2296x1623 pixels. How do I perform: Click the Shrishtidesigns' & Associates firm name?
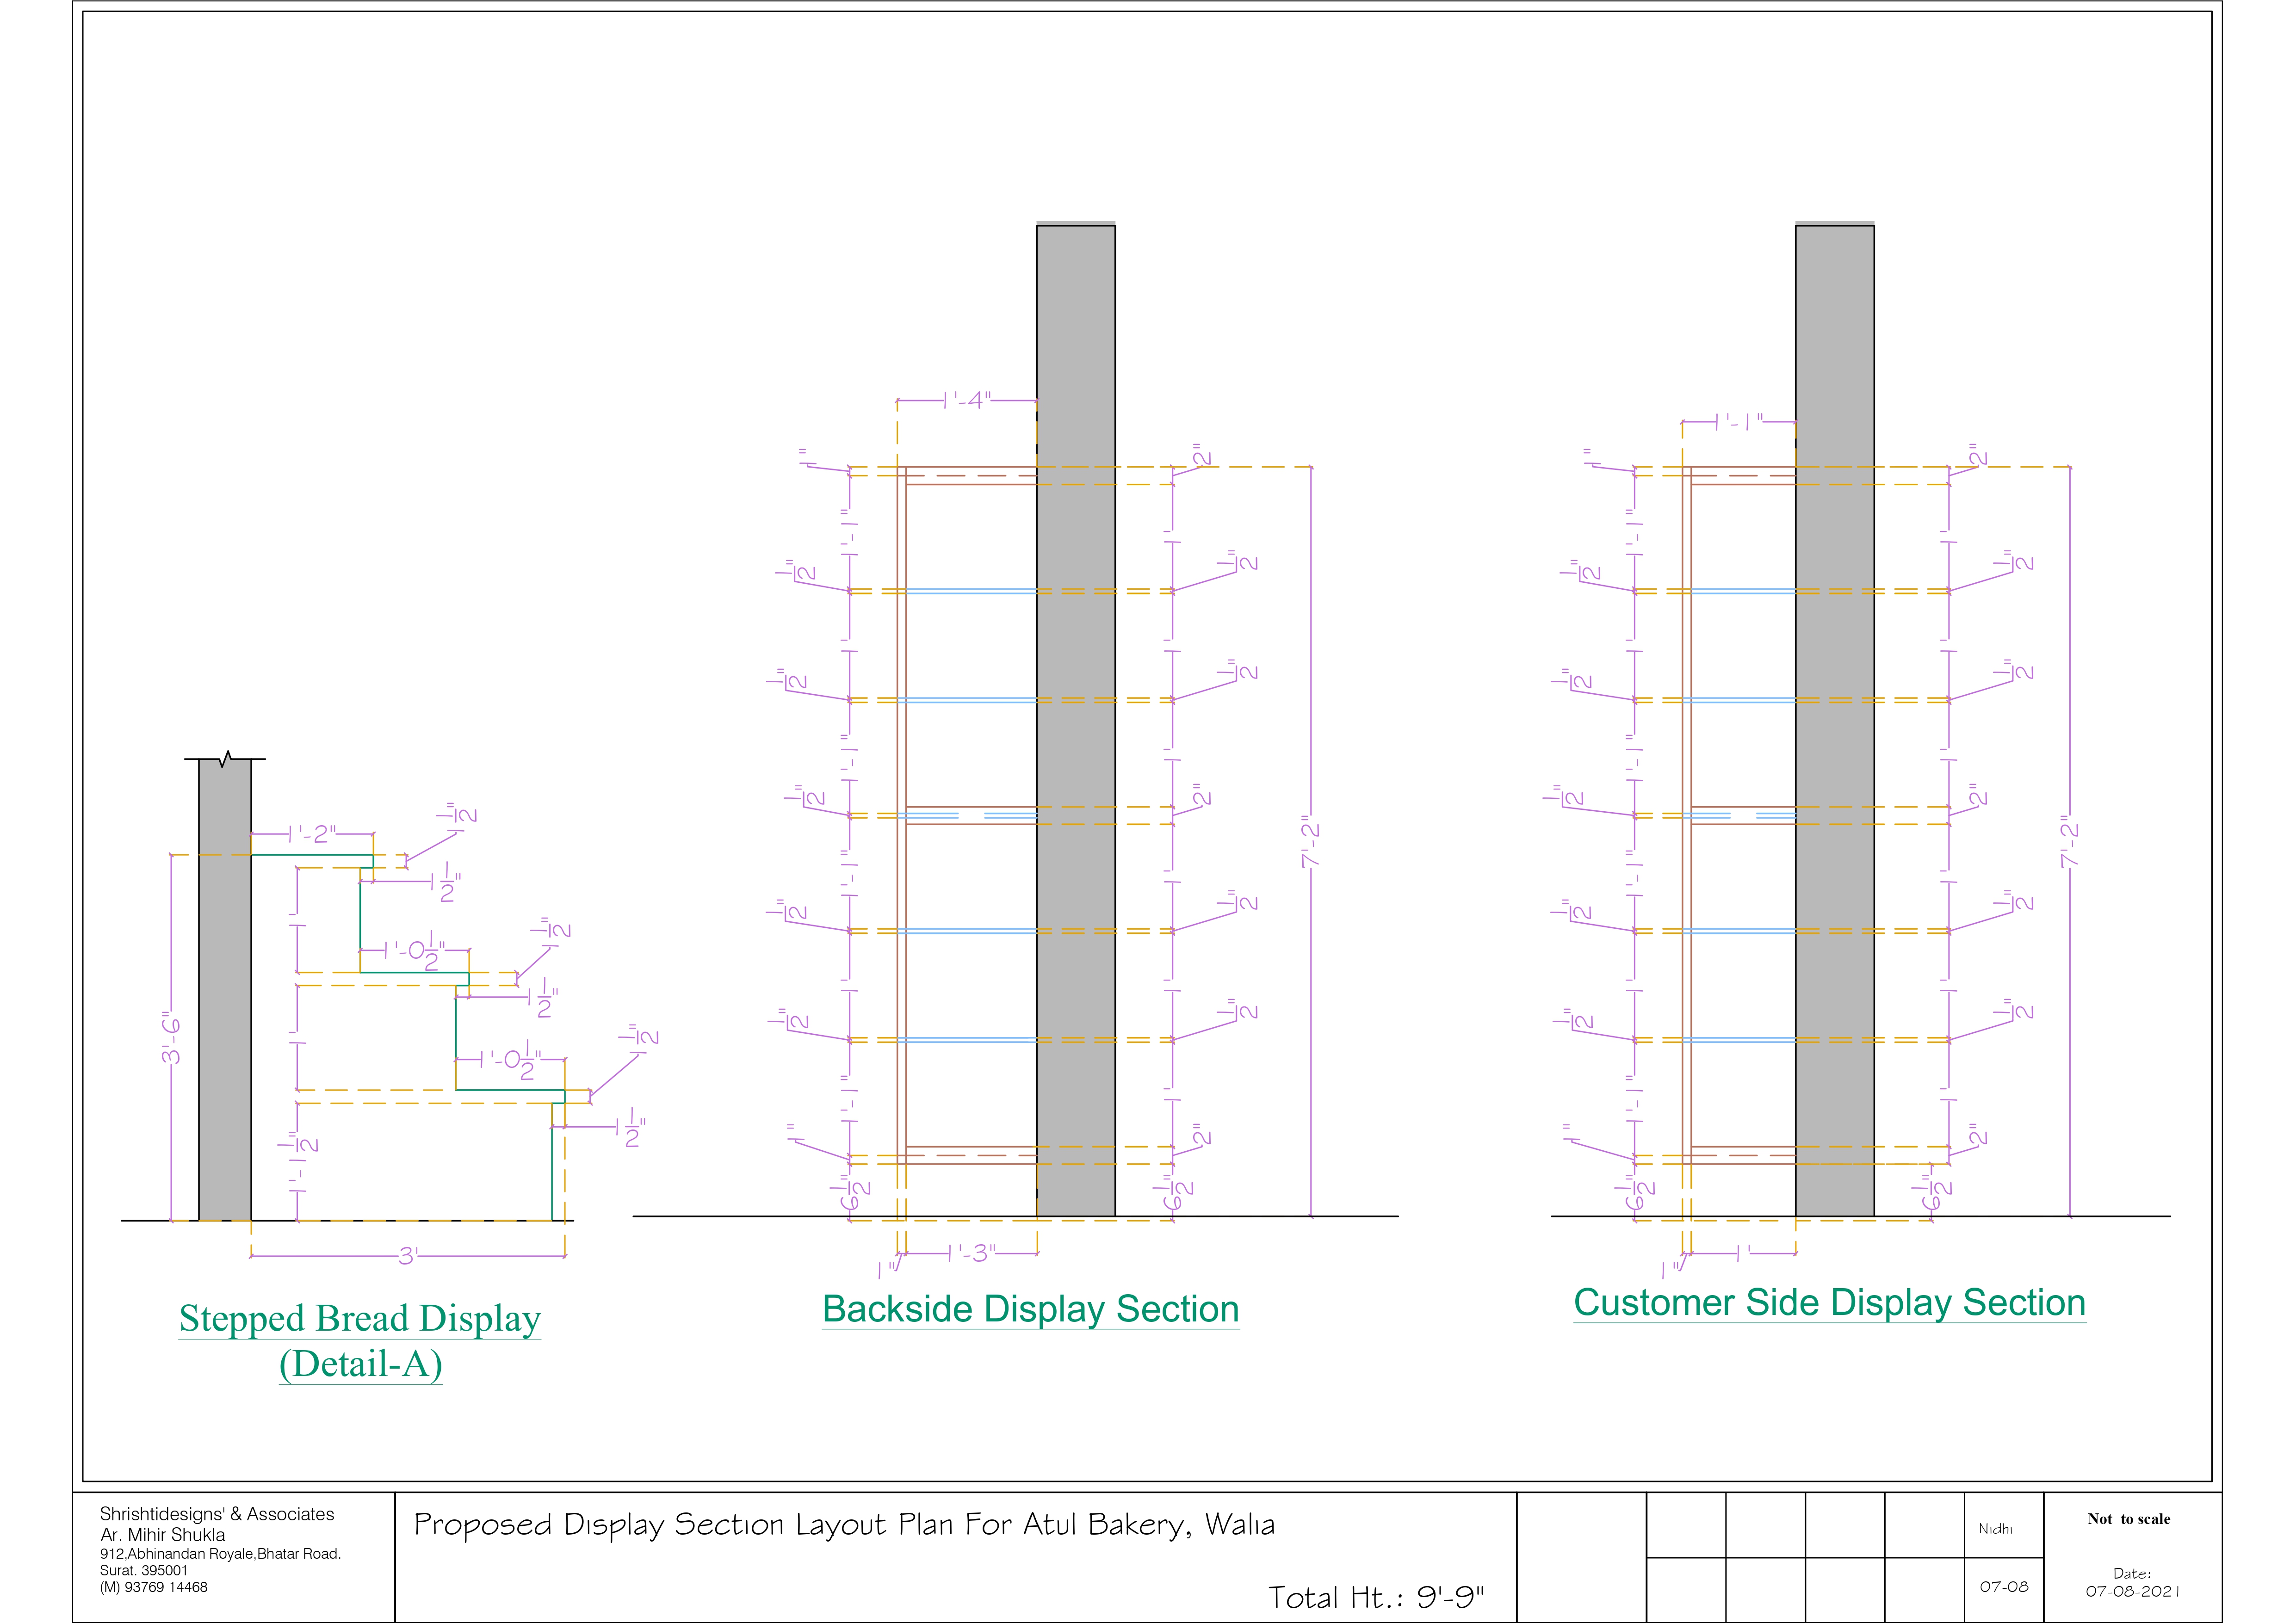[217, 1514]
